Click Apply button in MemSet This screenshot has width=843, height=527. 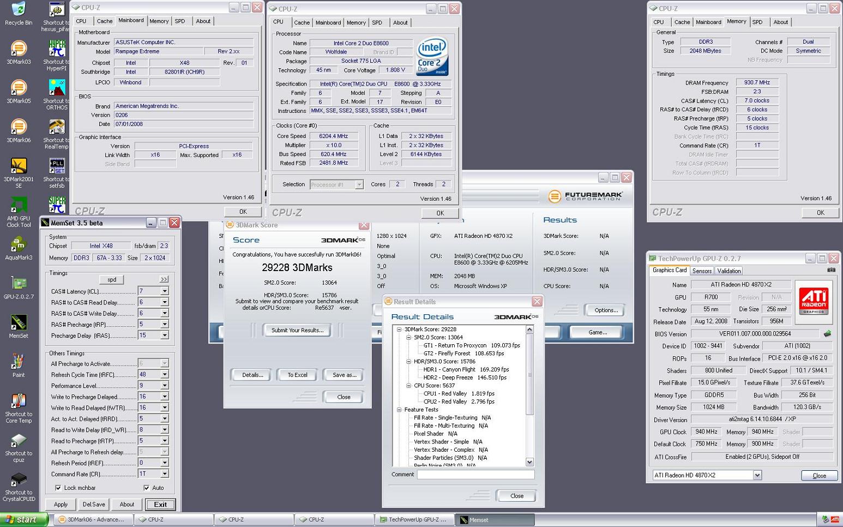click(x=61, y=505)
